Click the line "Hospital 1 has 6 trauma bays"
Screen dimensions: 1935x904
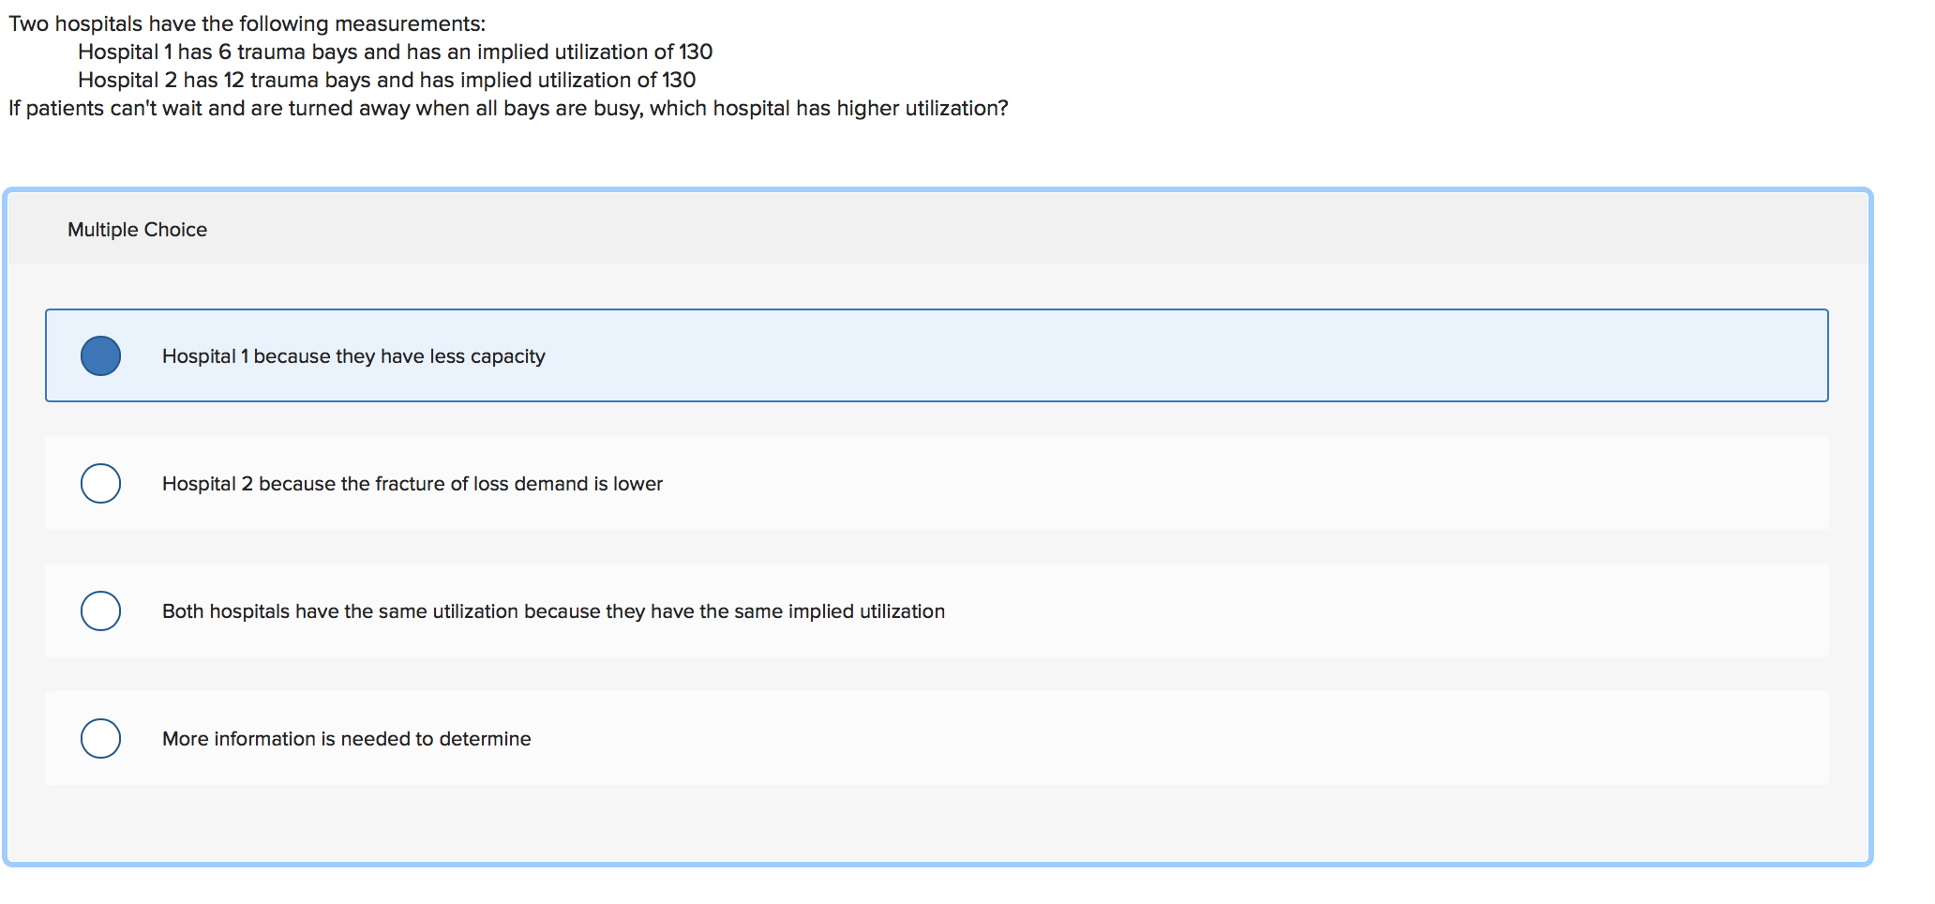point(394,52)
